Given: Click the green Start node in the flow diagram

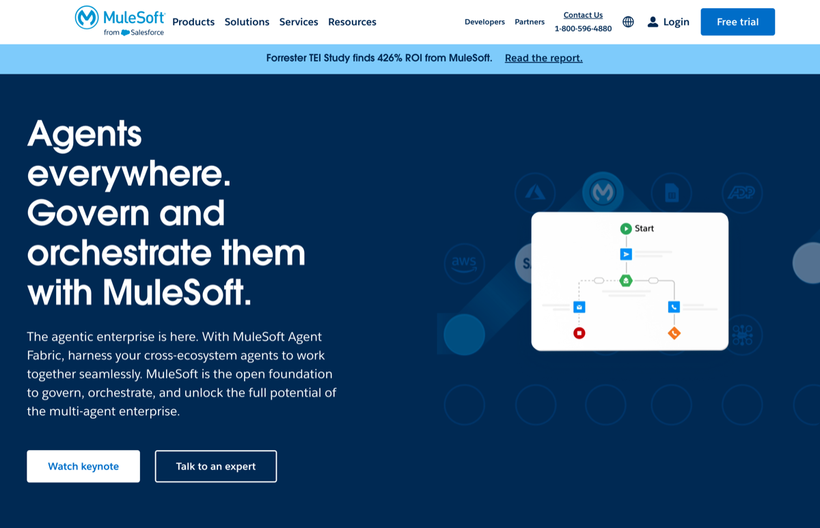Looking at the screenshot, I should (625, 228).
